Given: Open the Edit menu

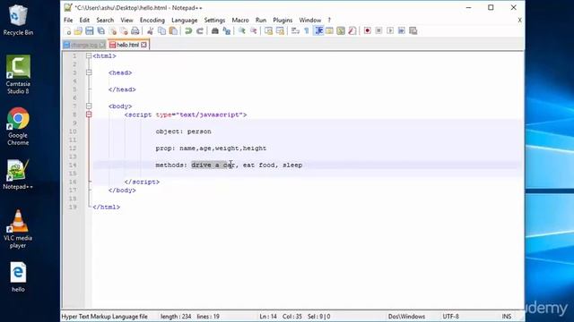Looking at the screenshot, I should [84, 20].
